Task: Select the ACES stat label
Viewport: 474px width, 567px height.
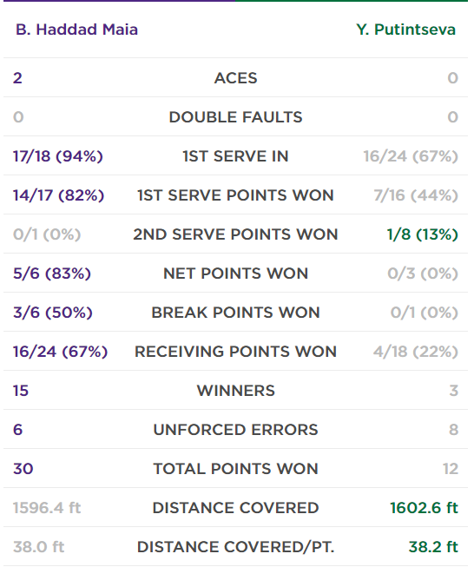Action: pos(236,78)
